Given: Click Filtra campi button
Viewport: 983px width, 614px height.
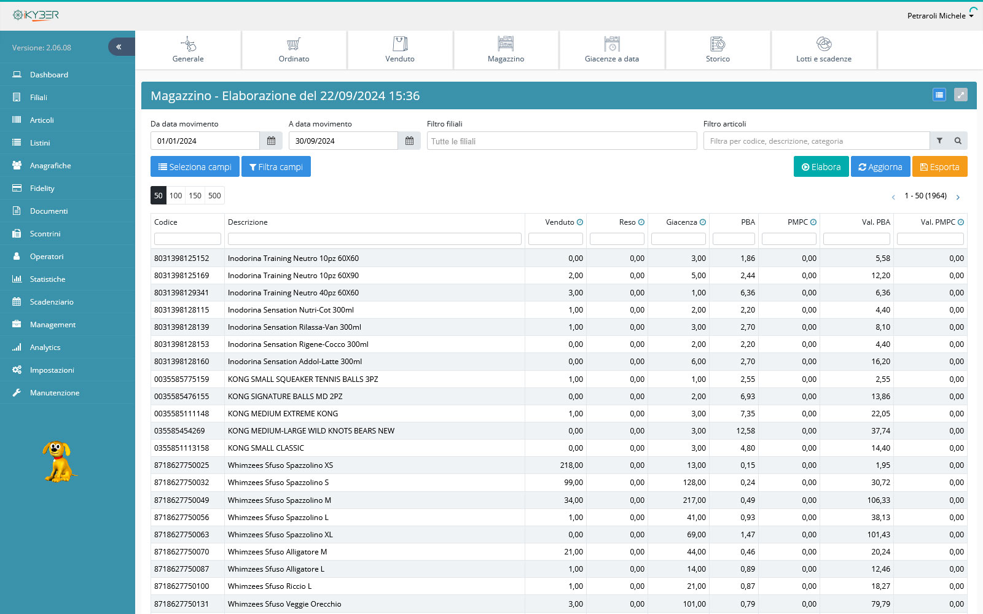Looking at the screenshot, I should click(276, 166).
